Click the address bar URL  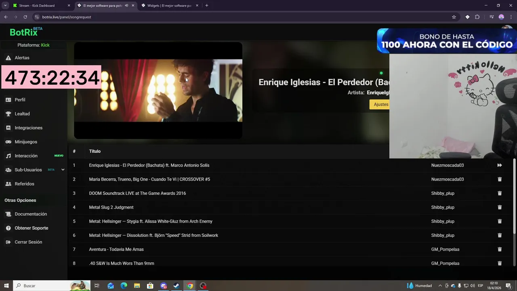(67, 17)
